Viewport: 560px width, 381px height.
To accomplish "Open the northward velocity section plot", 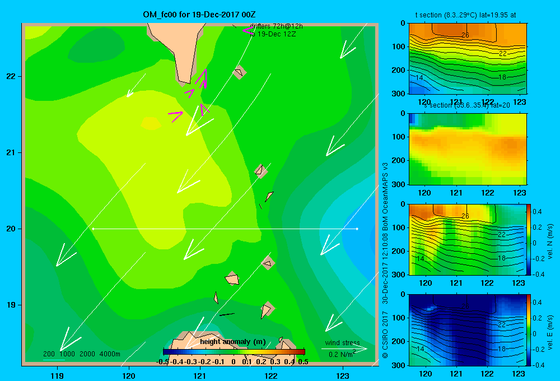I will click(468, 239).
